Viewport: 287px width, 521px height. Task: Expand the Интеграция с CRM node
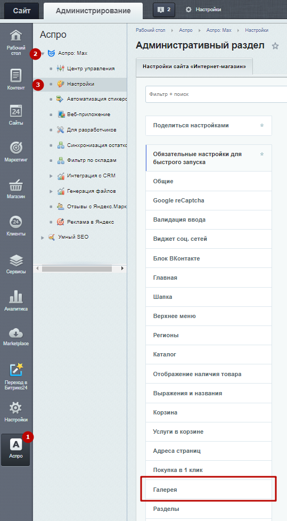pyautogui.click(x=51, y=176)
